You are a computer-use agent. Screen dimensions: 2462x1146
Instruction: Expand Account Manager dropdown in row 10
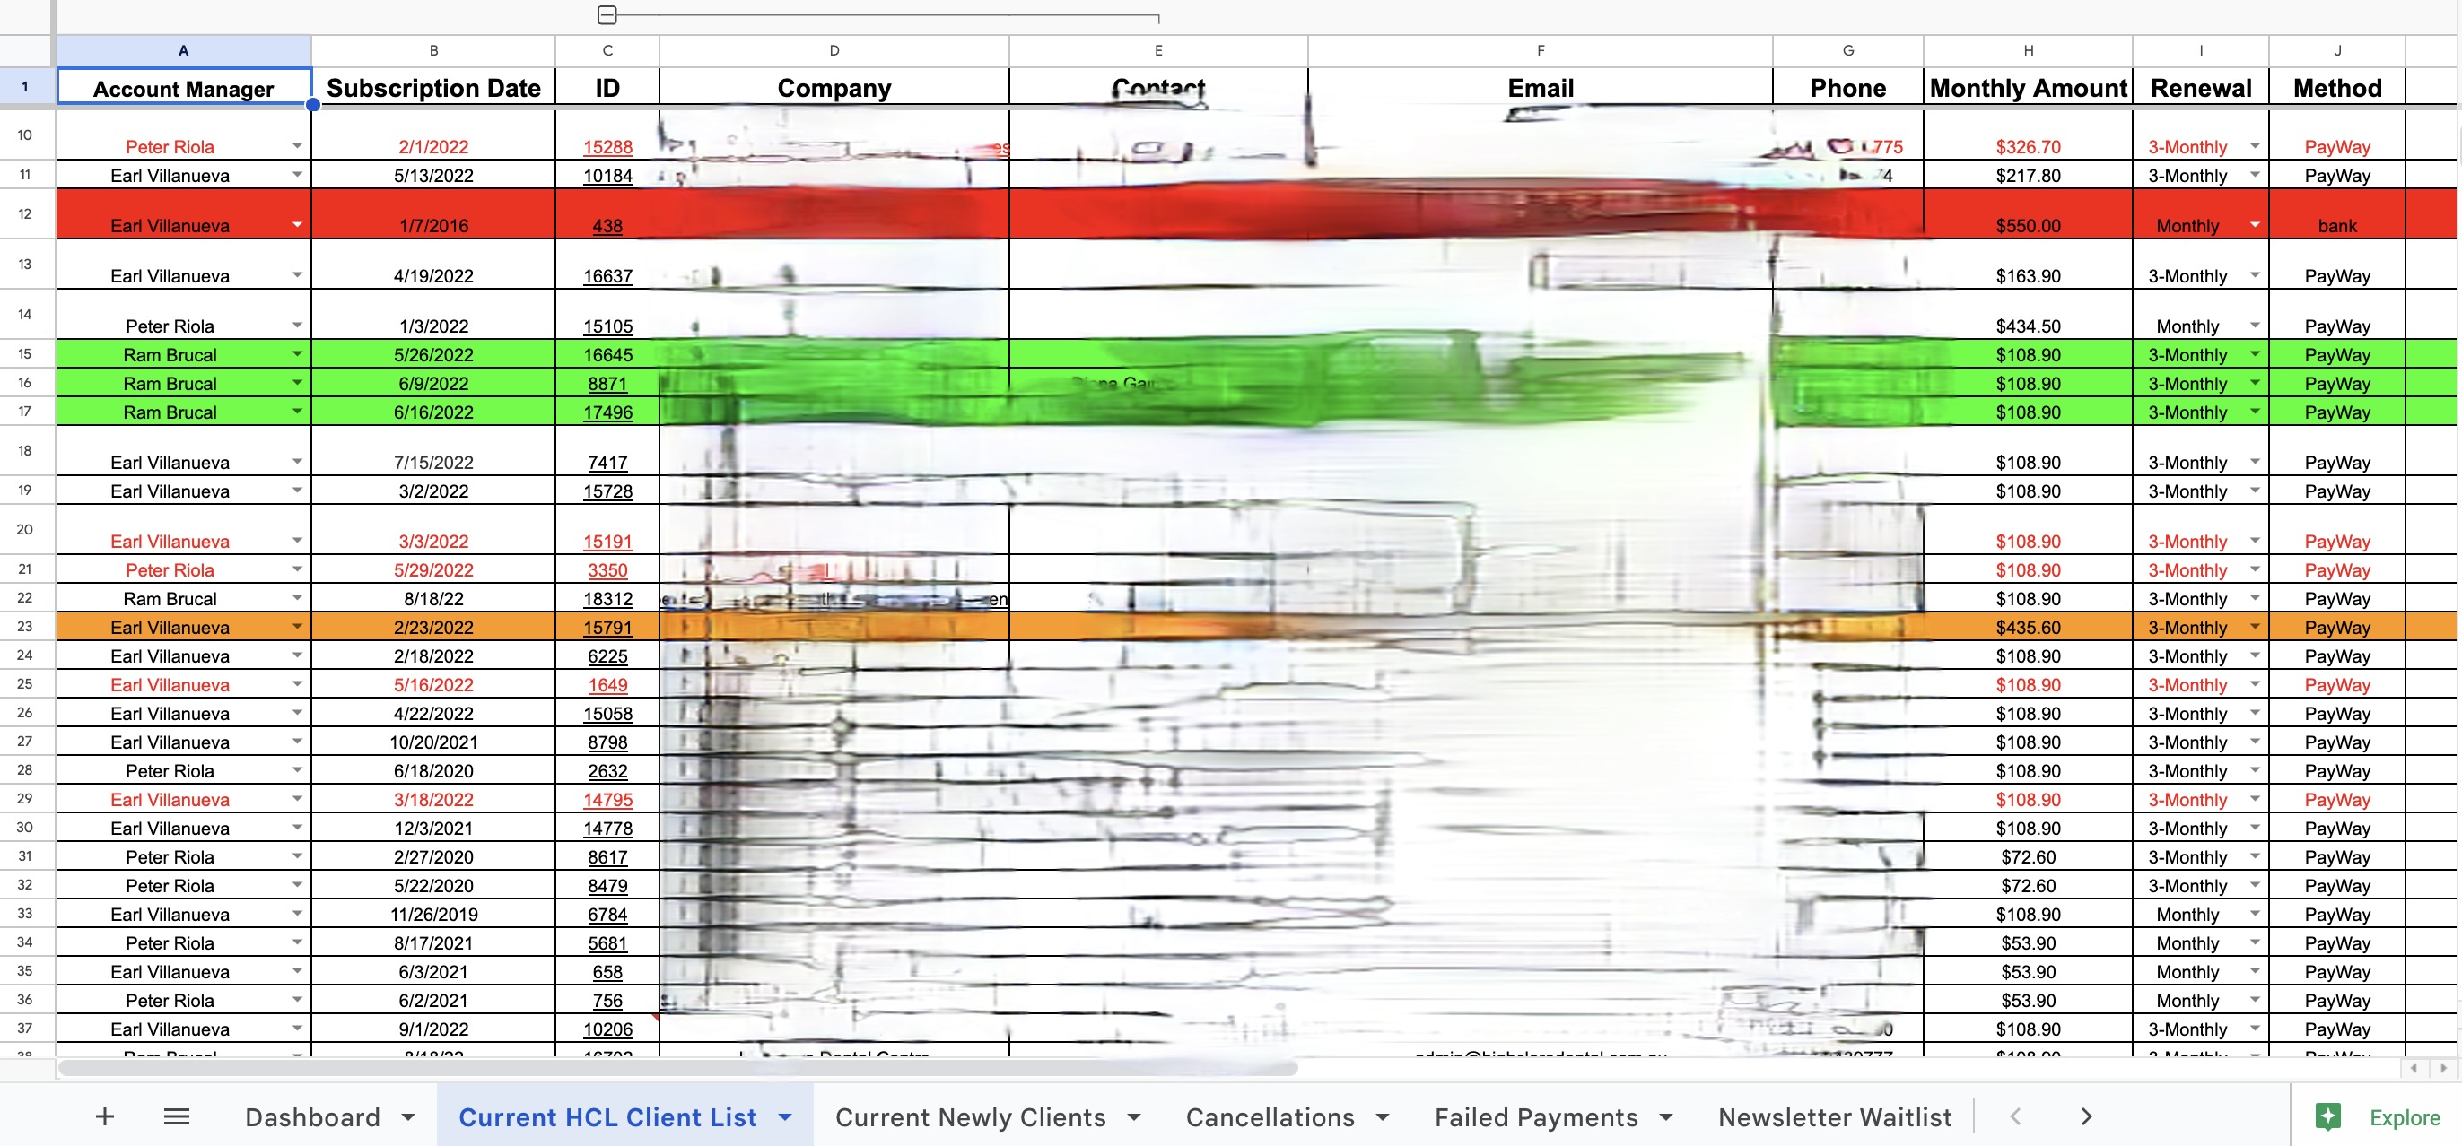pyautogui.click(x=297, y=146)
